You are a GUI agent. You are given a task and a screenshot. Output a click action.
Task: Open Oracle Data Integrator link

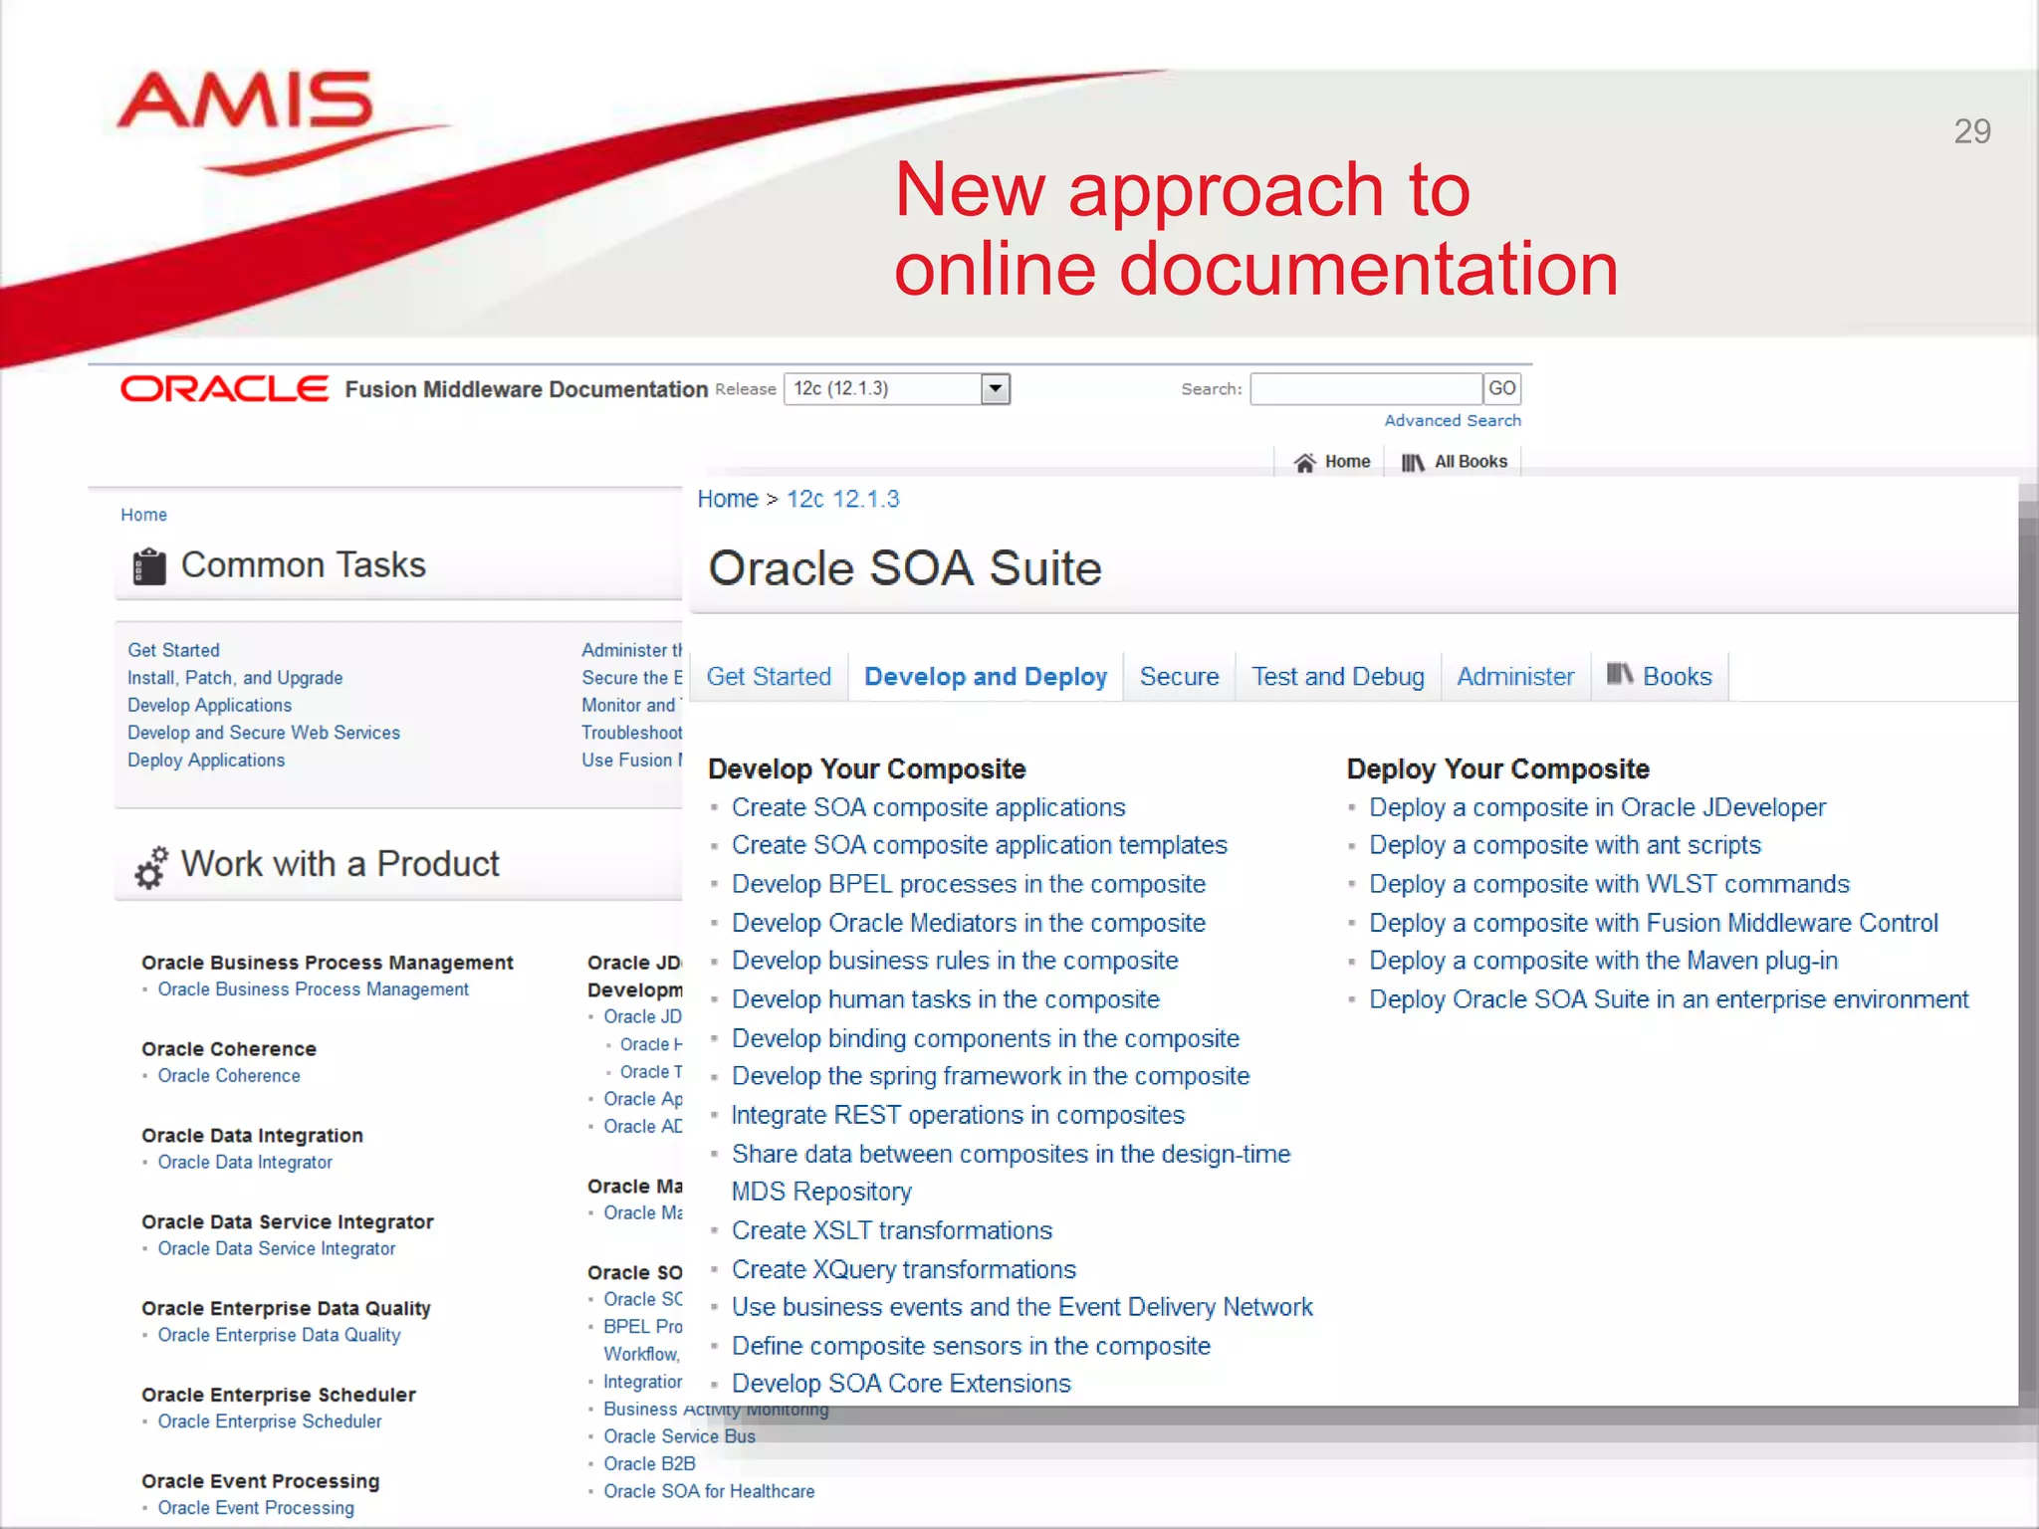coord(245,1163)
